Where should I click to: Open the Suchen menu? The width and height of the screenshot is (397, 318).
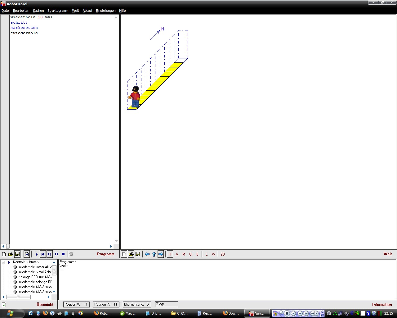click(x=38, y=11)
